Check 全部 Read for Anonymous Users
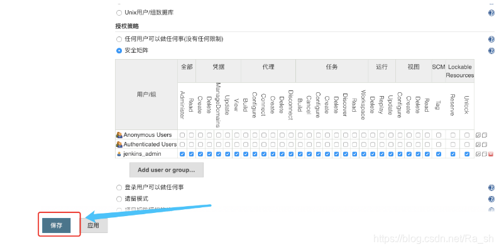The width and height of the screenshot is (499, 250). (x=191, y=135)
